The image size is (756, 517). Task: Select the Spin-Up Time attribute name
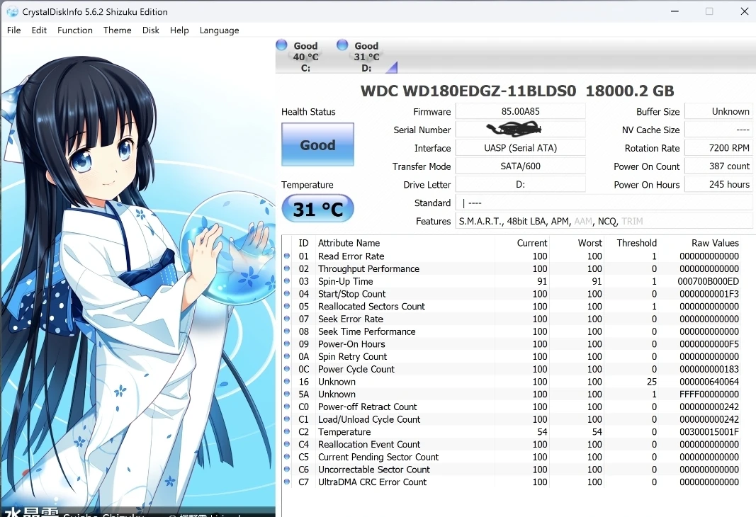point(345,281)
